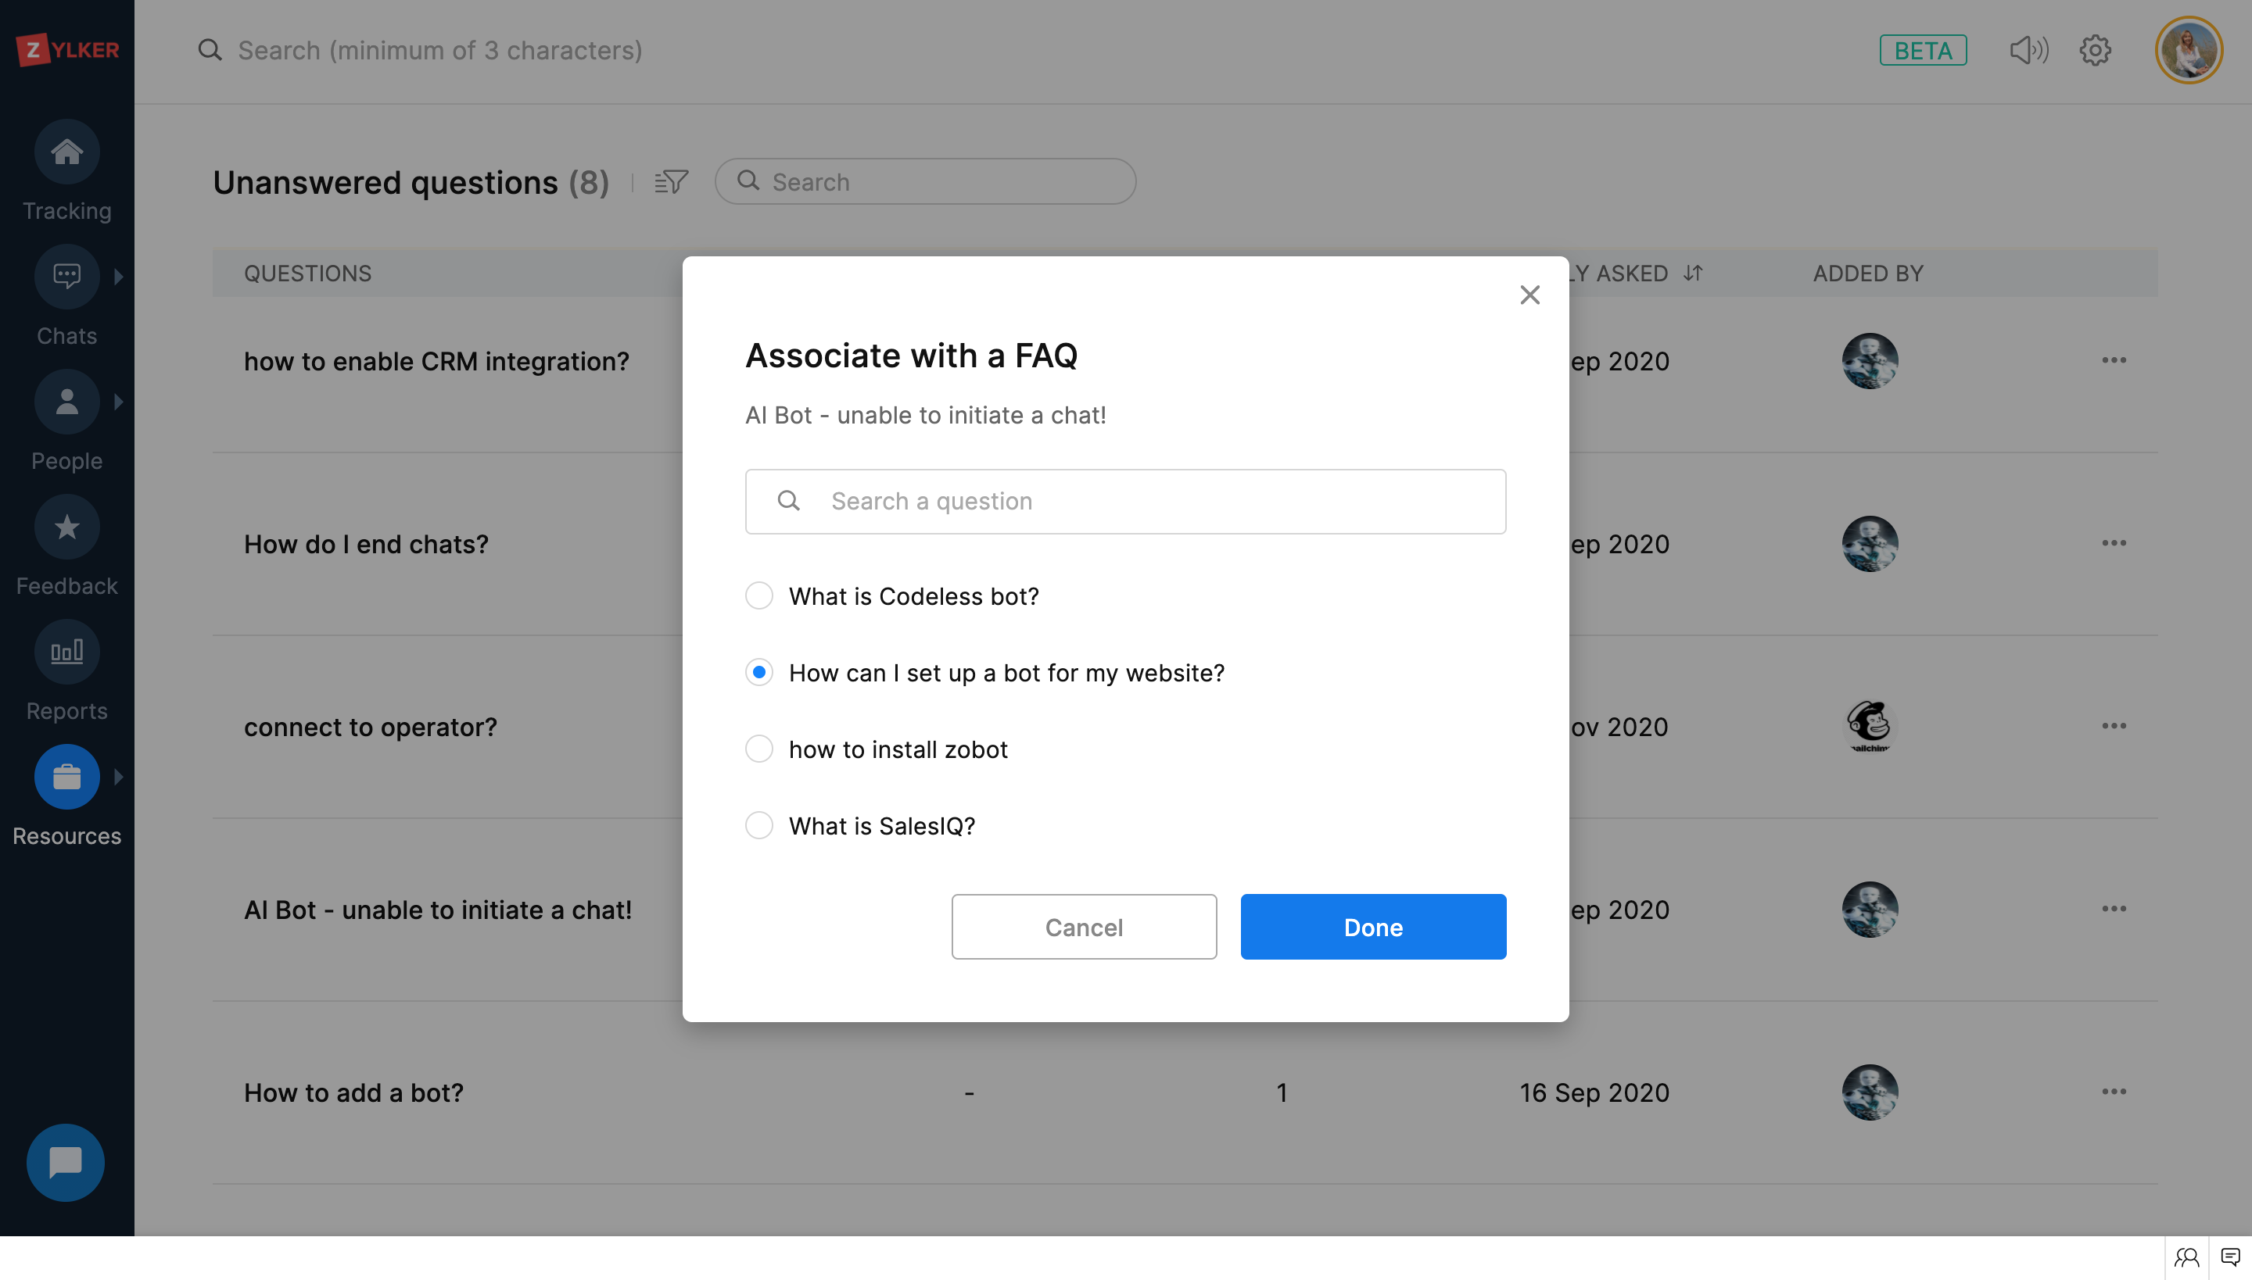
Task: Expand the Chats submenu arrow
Action: (119, 277)
